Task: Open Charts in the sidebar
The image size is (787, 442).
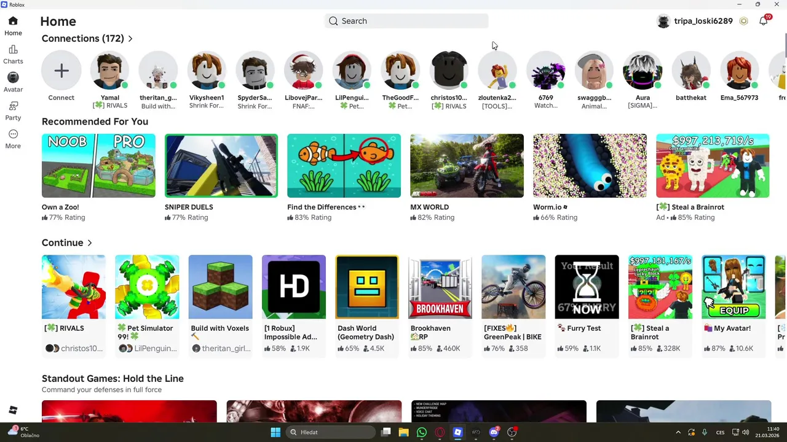Action: (13, 55)
